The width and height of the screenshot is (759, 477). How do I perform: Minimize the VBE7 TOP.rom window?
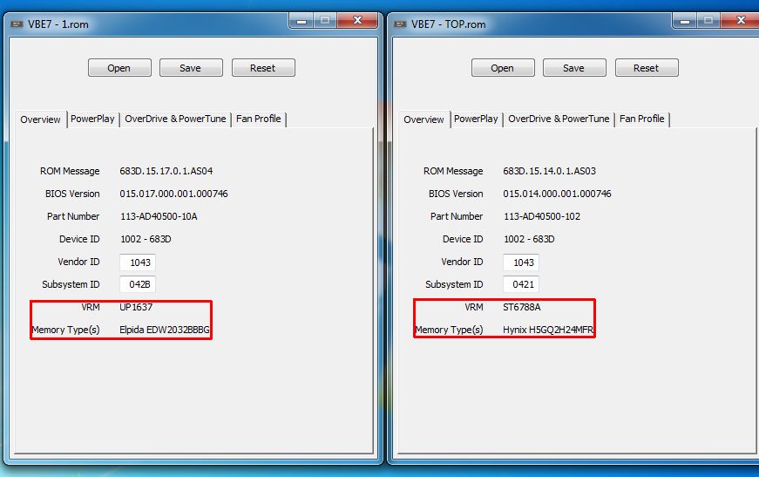pyautogui.click(x=684, y=21)
